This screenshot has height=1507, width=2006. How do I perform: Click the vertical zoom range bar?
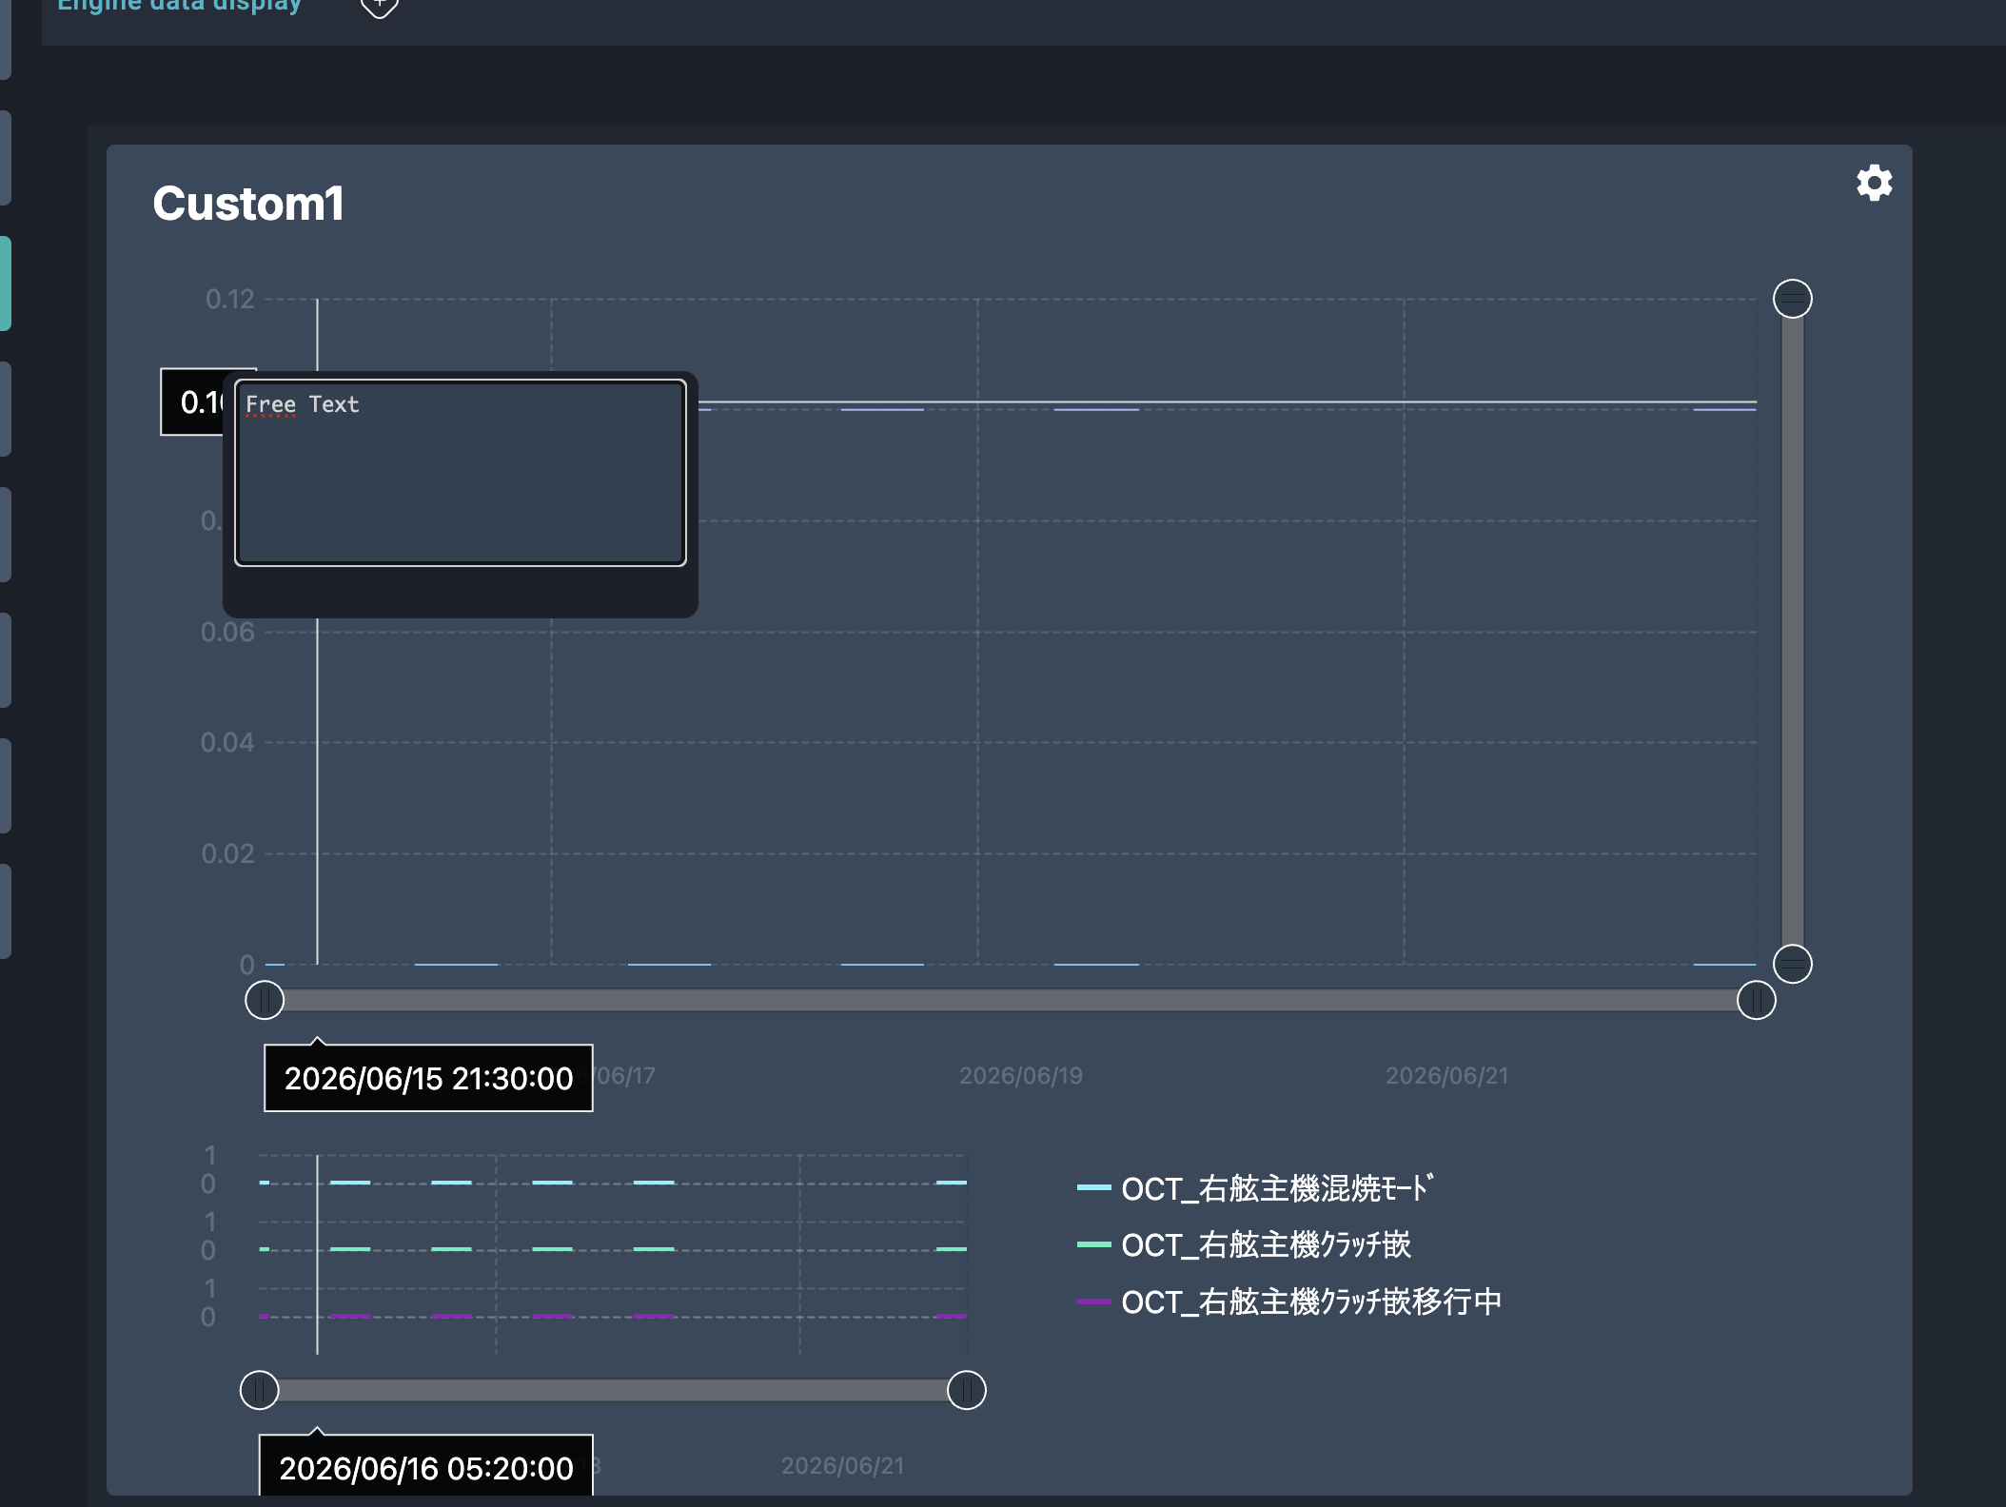[1792, 632]
